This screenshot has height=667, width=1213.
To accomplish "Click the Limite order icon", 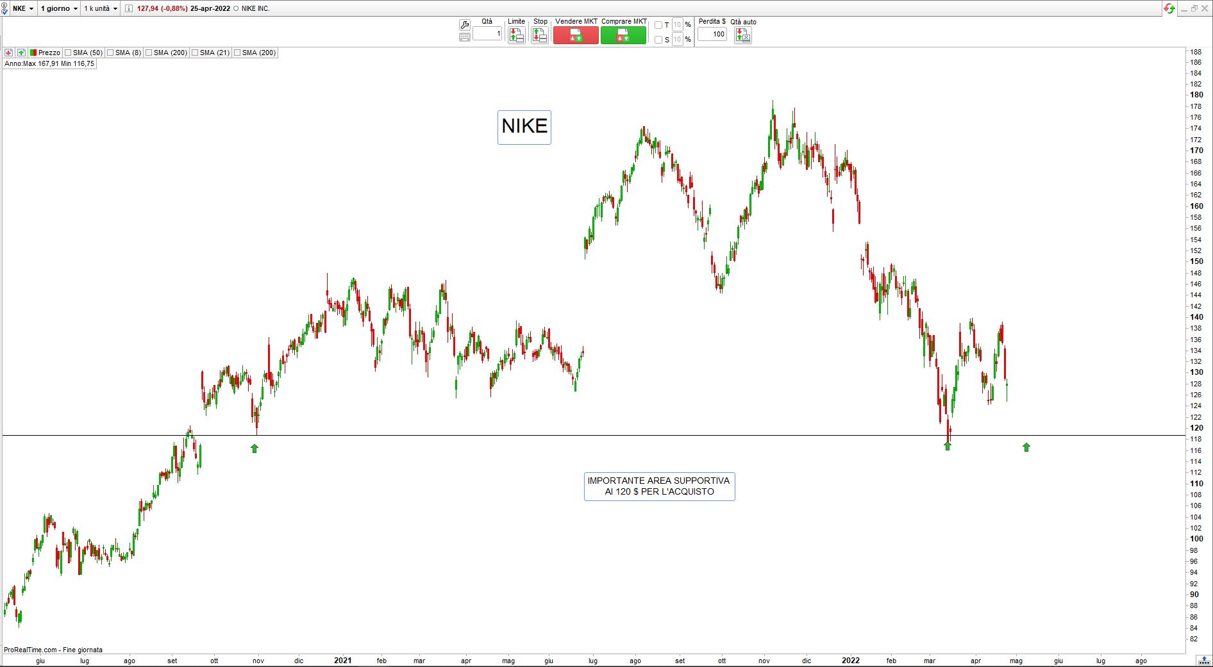I will click(x=516, y=35).
